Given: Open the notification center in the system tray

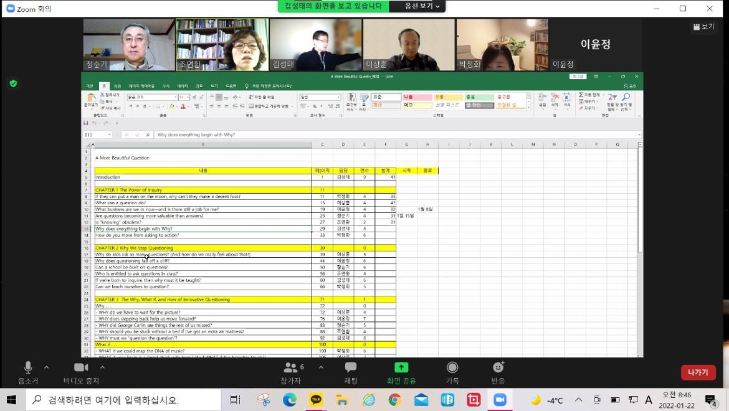Looking at the screenshot, I should click(710, 400).
